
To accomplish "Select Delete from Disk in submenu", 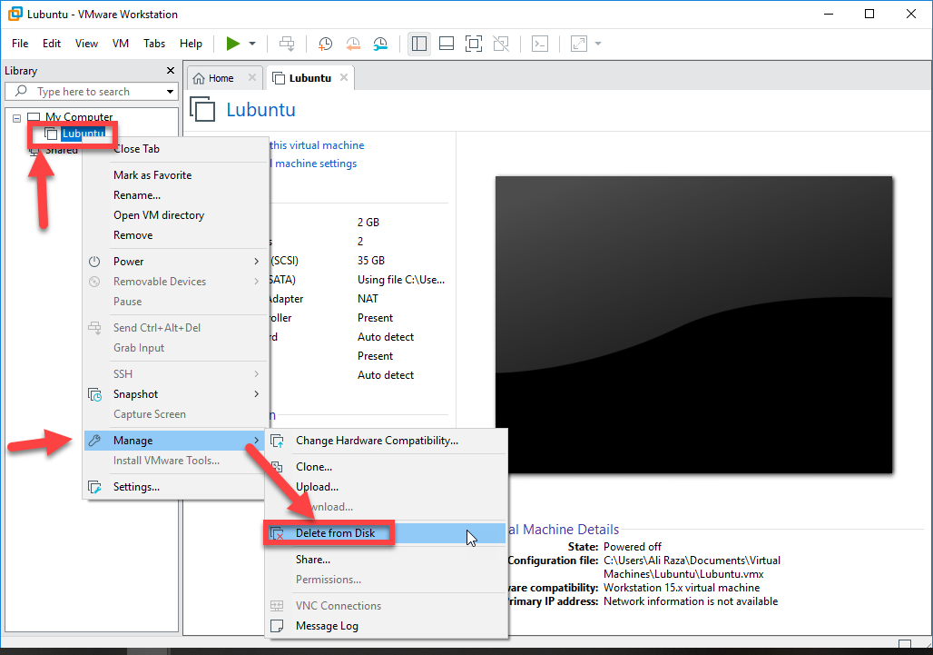I will coord(335,533).
